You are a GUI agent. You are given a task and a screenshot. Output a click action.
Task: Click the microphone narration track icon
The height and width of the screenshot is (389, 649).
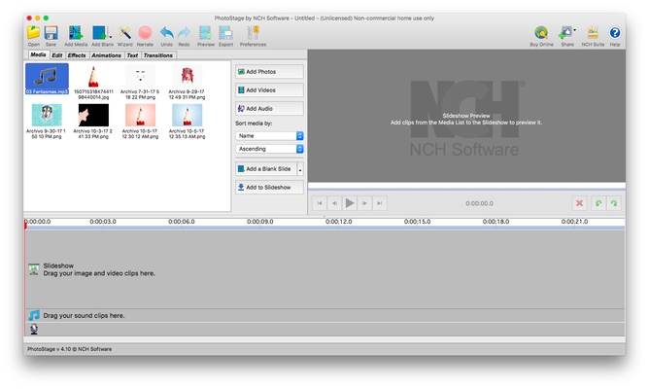[34, 330]
